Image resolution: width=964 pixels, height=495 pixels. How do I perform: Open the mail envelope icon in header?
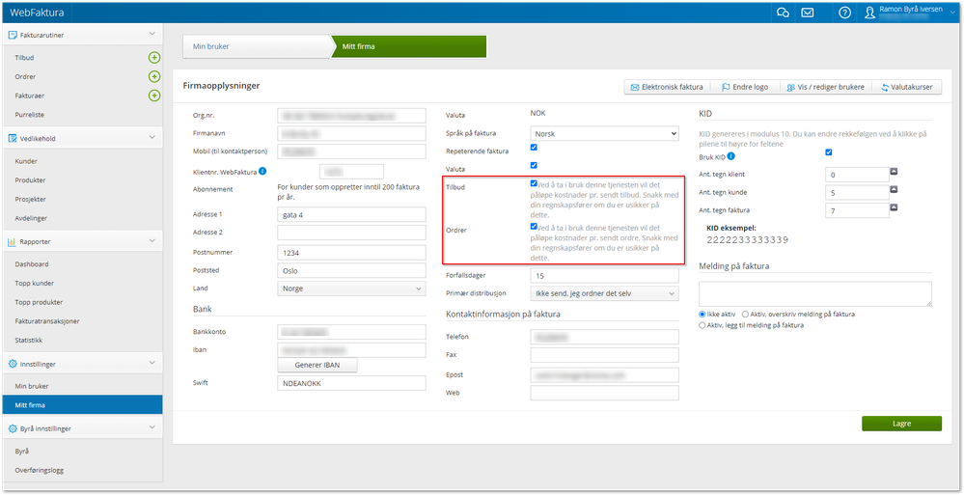coord(808,13)
